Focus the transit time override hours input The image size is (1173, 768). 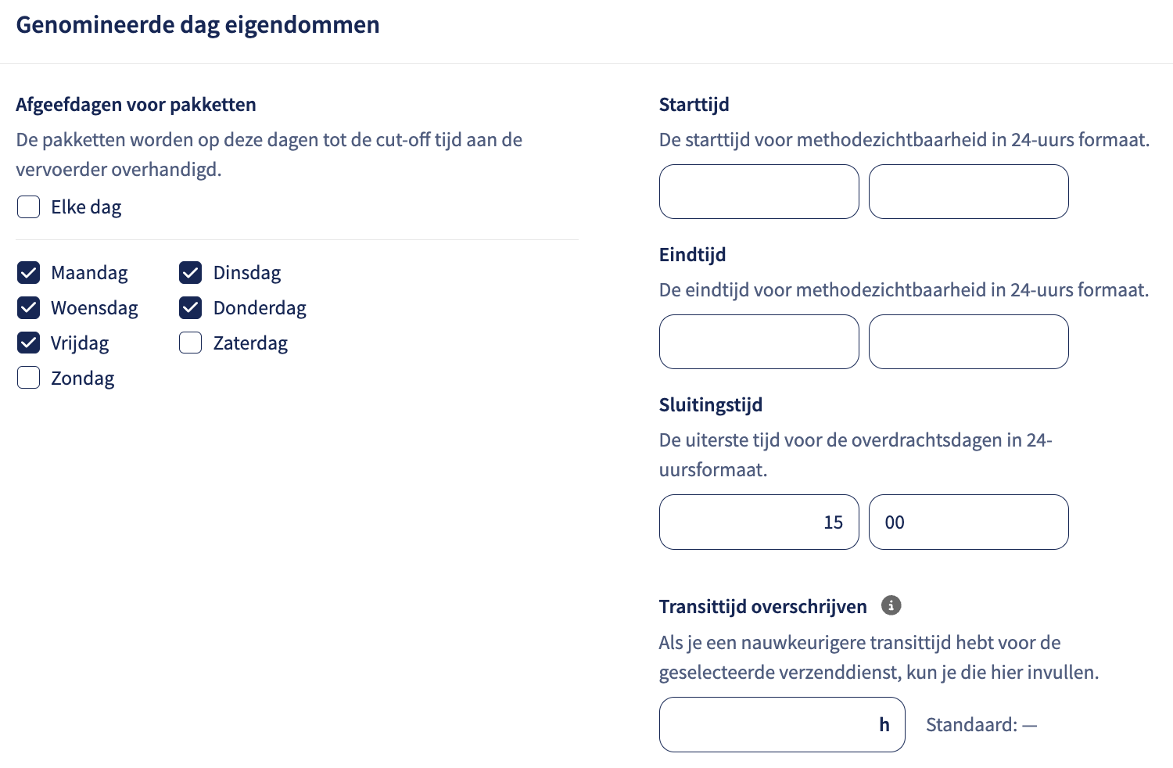782,724
